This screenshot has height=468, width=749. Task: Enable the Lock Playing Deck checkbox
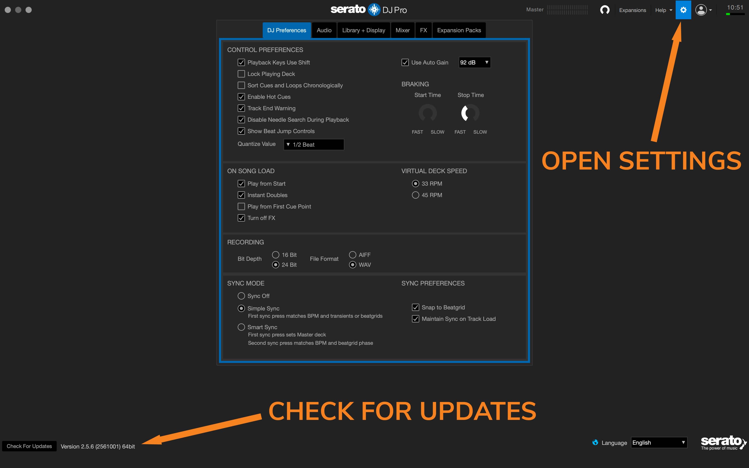[x=241, y=74]
